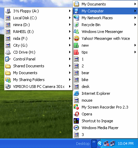Click the connected network tray icon
The width and height of the screenshot is (138, 148).
(113, 144)
